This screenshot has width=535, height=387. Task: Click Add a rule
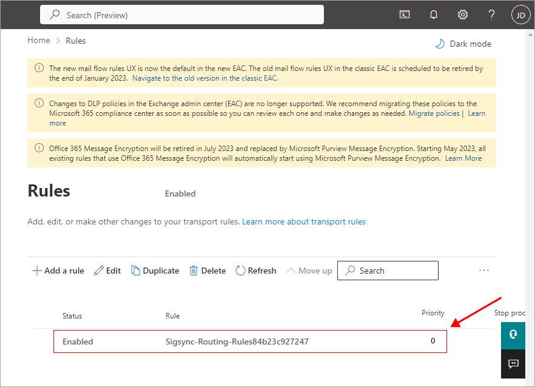[x=58, y=271]
